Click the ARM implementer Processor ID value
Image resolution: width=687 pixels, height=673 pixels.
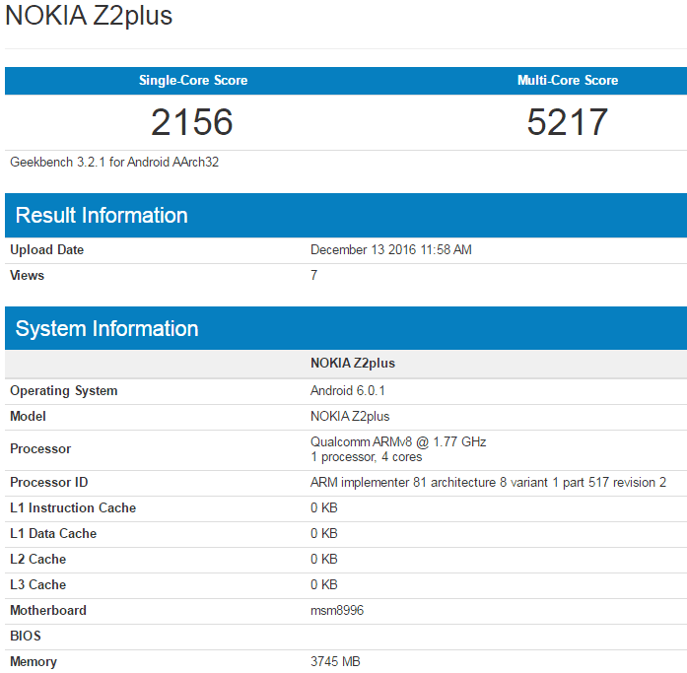point(488,483)
